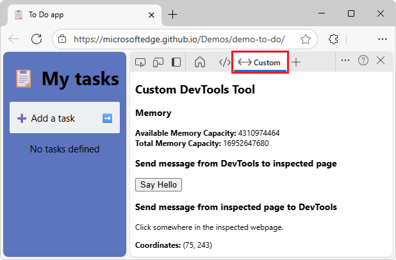Select the To Do app browser tab
The height and width of the screenshot is (260, 396).
point(85,15)
